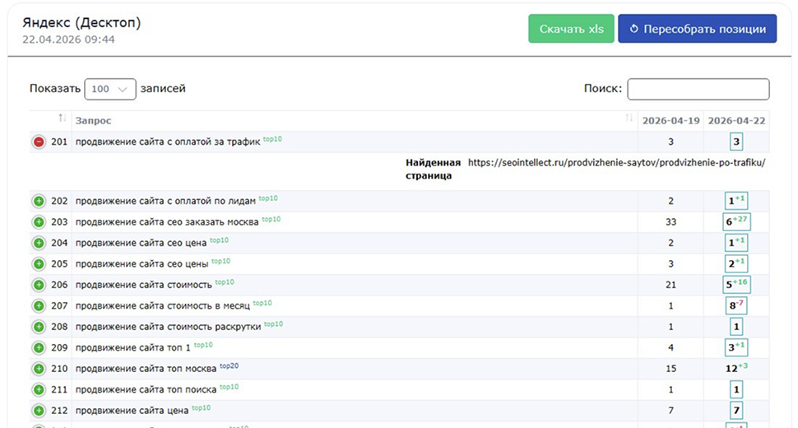Click row number 207
The height and width of the screenshot is (428, 798).
(x=59, y=306)
